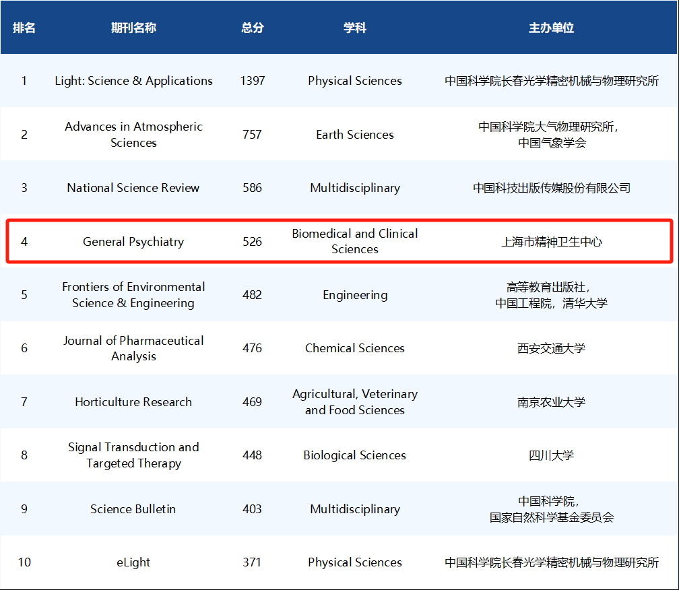
Task: Click the score 476
Action: point(252,348)
